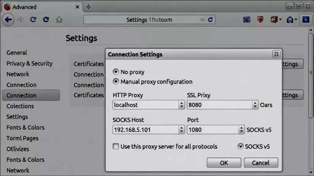Click the bookmark star in address bar
This screenshot has height=176, width=314.
click(x=202, y=20)
